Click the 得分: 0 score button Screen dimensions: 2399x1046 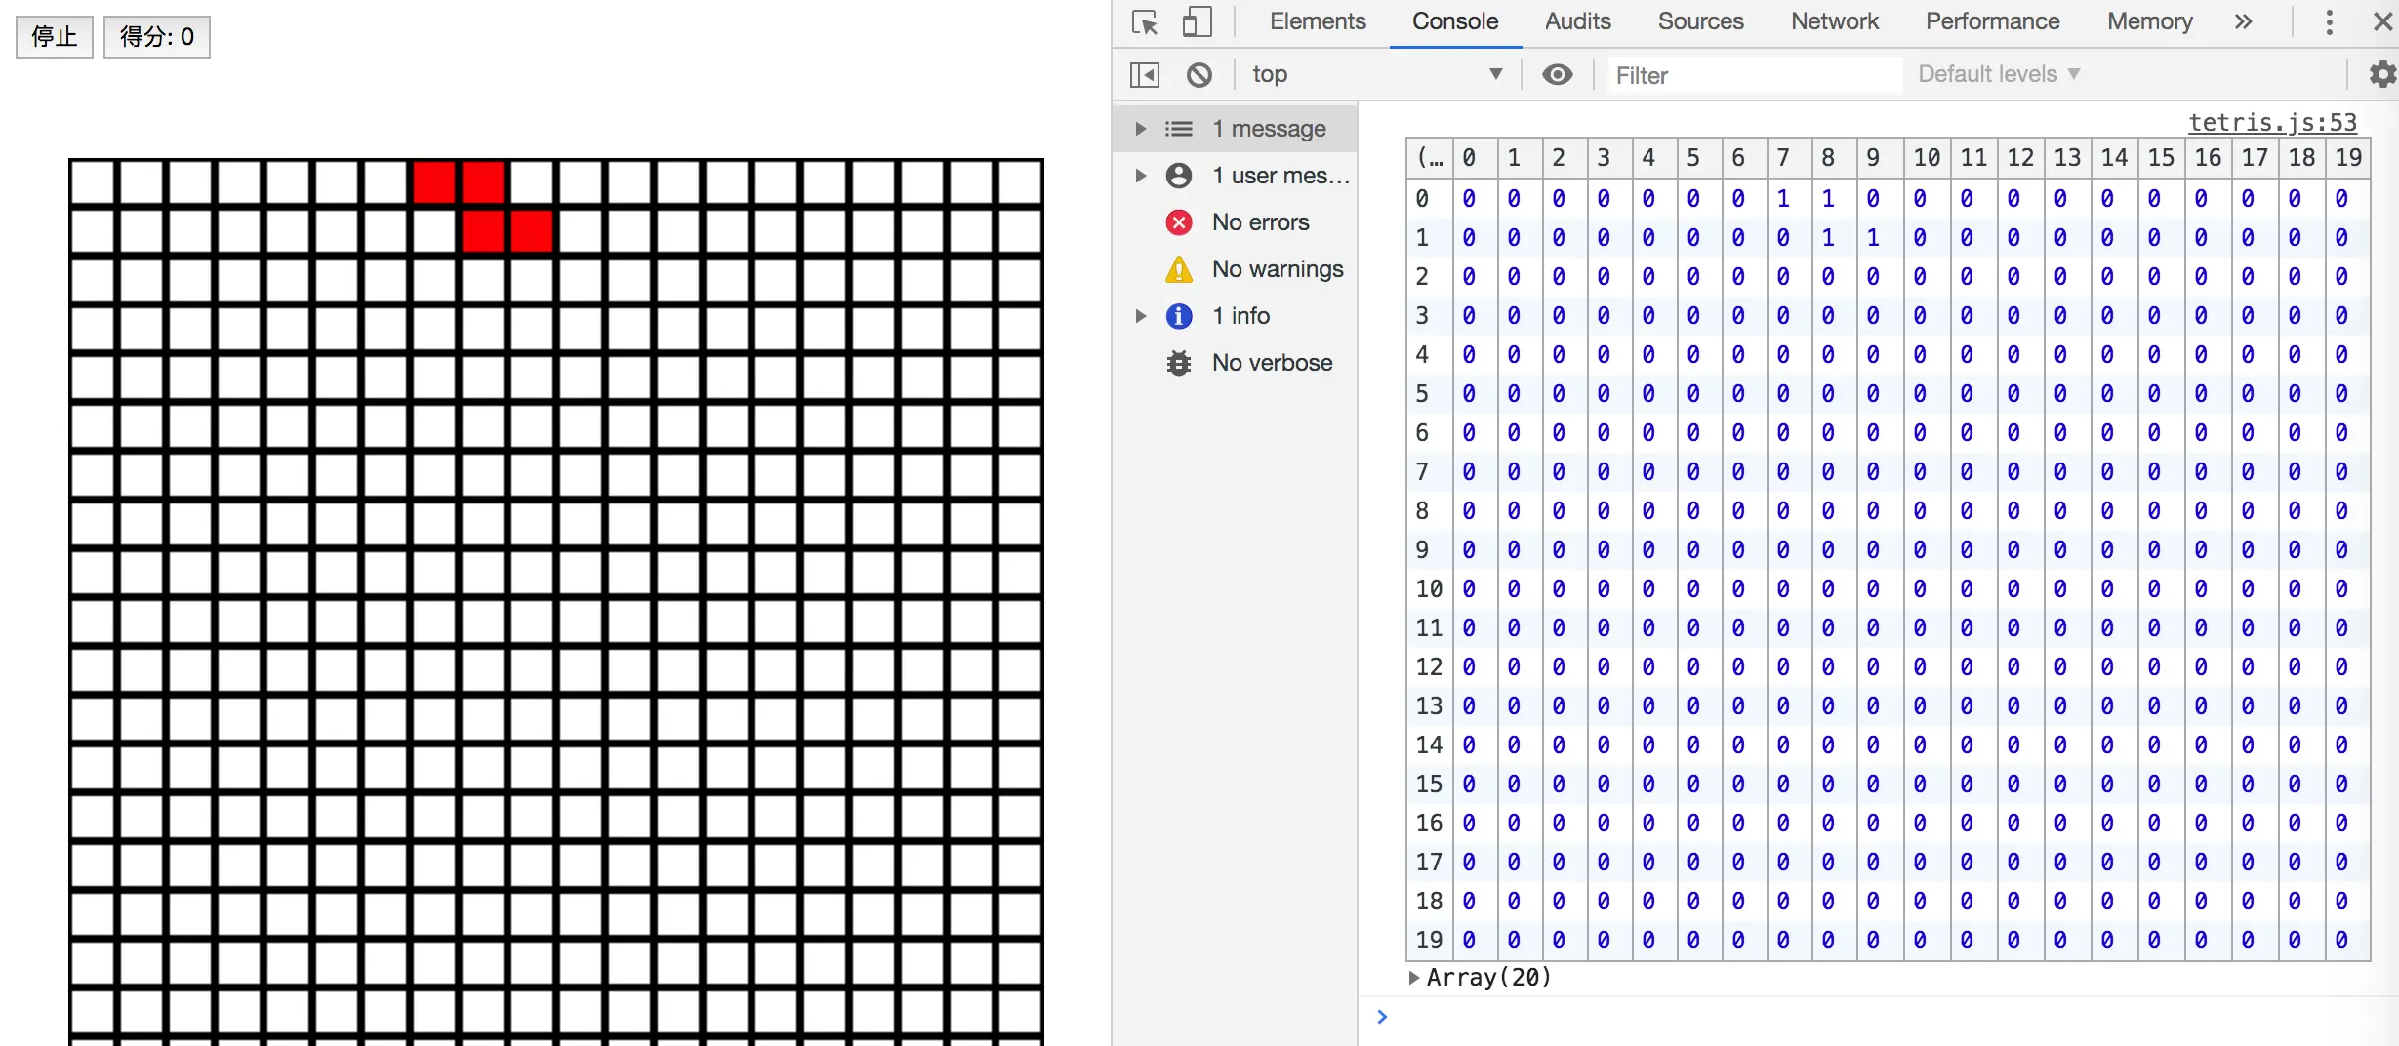(x=157, y=37)
